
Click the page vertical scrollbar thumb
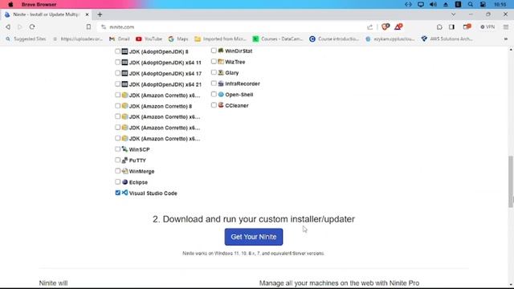click(511, 182)
